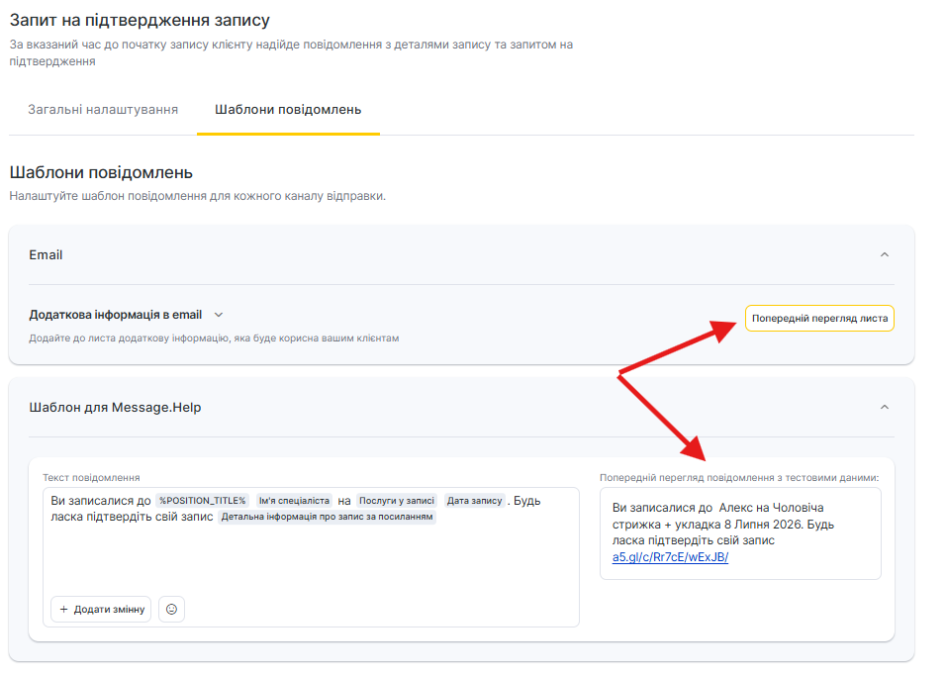The height and width of the screenshot is (675, 946).
Task: Click the Email section title
Action: (46, 254)
